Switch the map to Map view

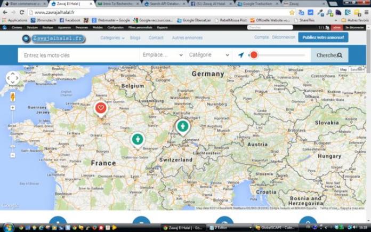tap(343, 69)
